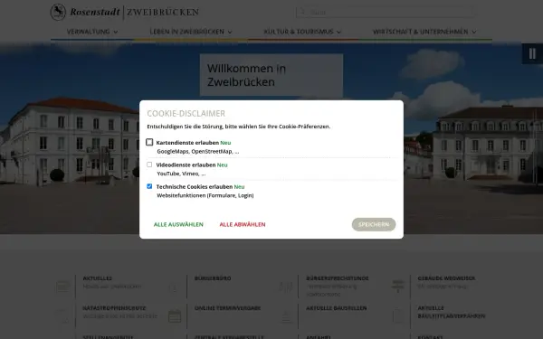Image resolution: width=543 pixels, height=339 pixels.
Task: Expand the Wirtschaft & Unternehmen chevron
Action: coord(474,32)
